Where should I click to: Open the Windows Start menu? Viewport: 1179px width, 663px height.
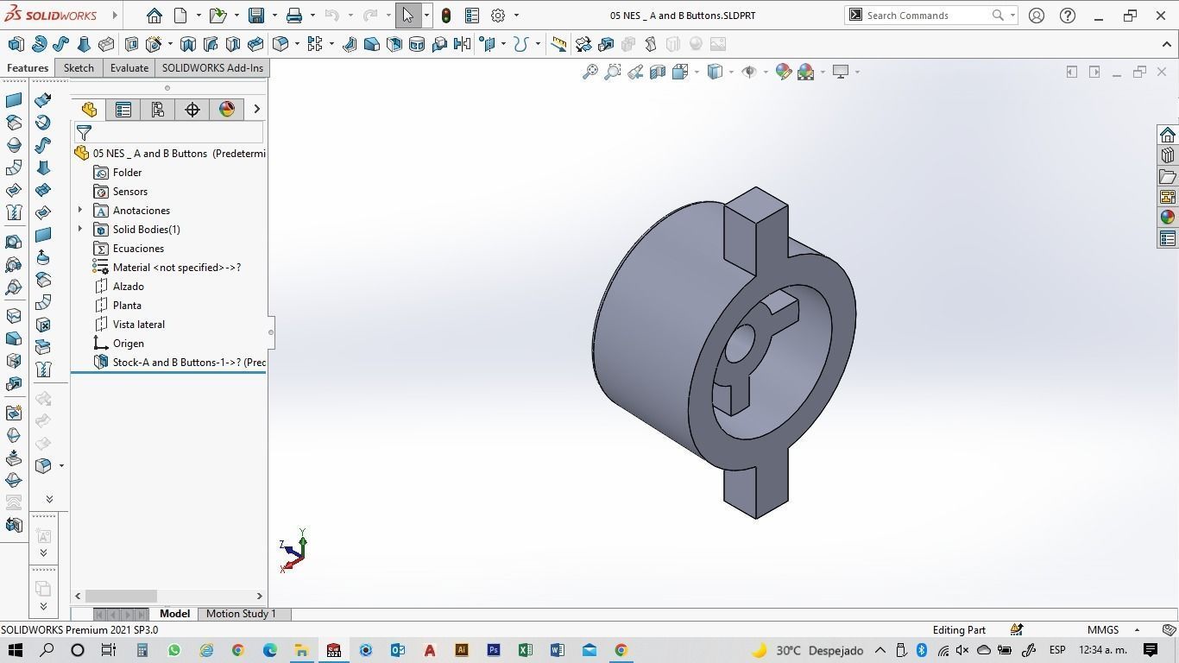[16, 650]
